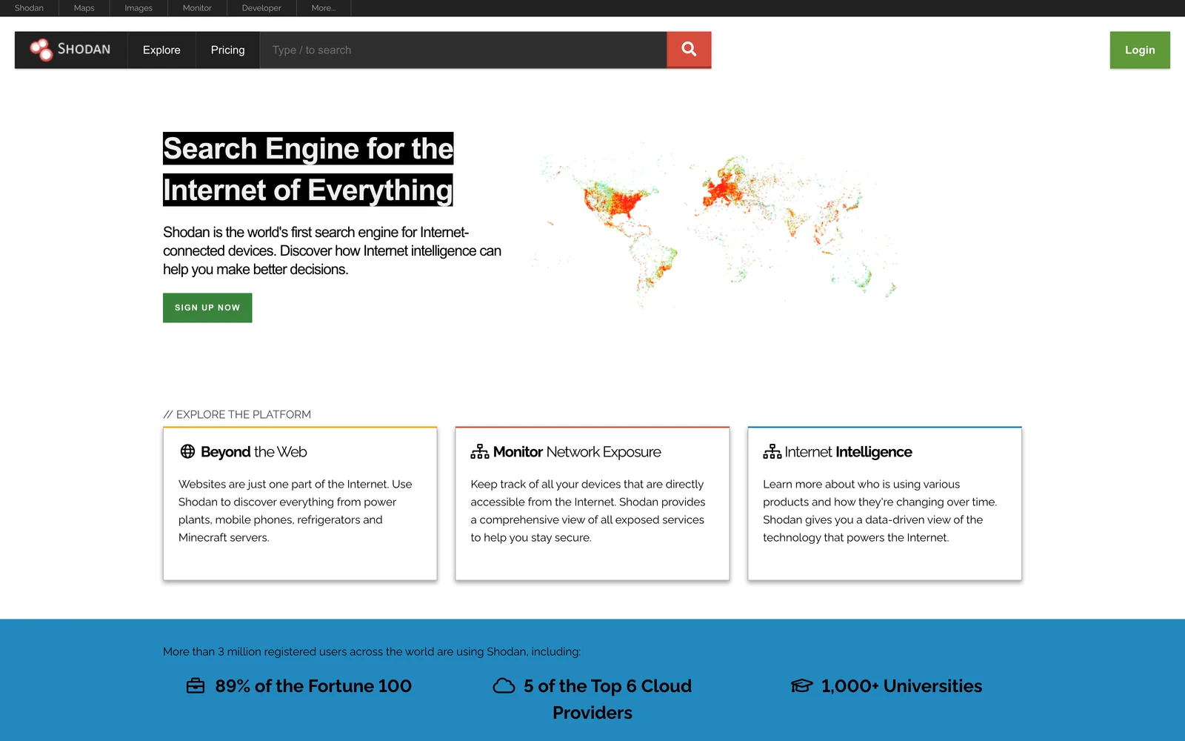Click the '1,000+ Universities' text
This screenshot has width=1185, height=741.
tap(901, 686)
